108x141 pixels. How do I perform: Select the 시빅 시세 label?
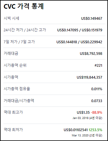(11, 18)
